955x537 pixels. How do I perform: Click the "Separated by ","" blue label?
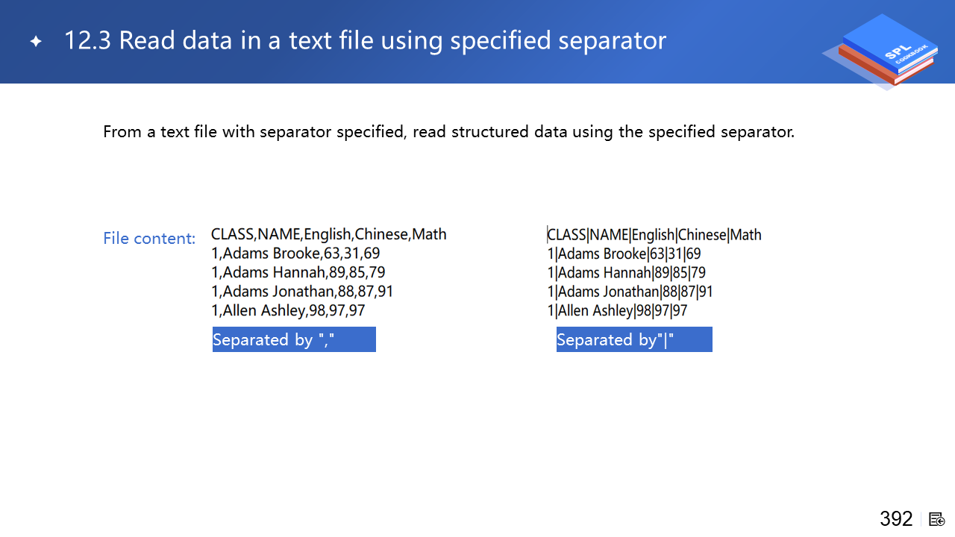(294, 339)
